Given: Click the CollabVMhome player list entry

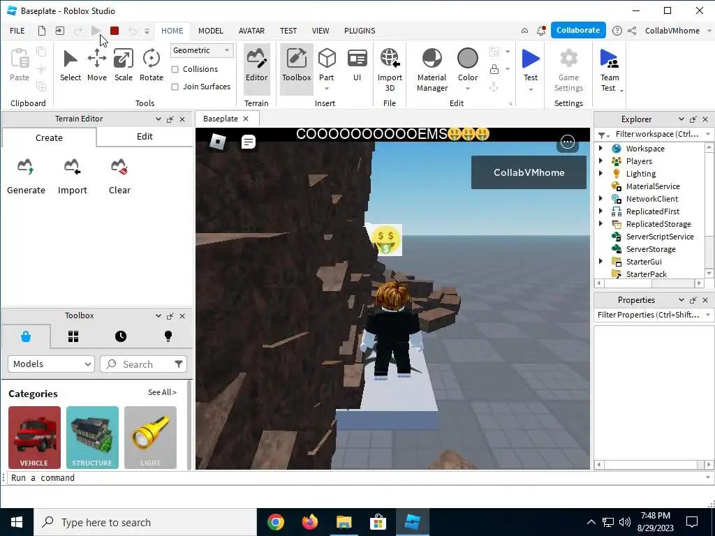Looking at the screenshot, I should (x=529, y=172).
